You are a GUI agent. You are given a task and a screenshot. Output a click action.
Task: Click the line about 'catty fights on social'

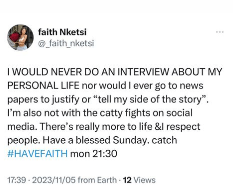point(100,113)
